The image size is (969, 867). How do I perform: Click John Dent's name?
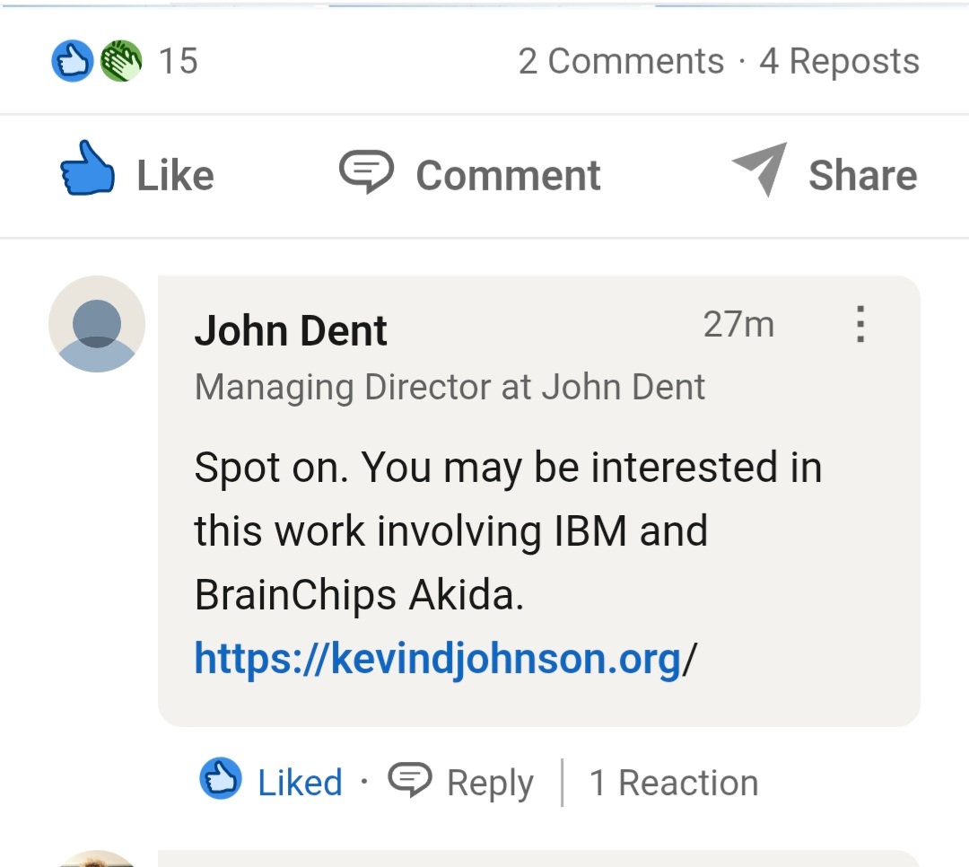(x=290, y=329)
